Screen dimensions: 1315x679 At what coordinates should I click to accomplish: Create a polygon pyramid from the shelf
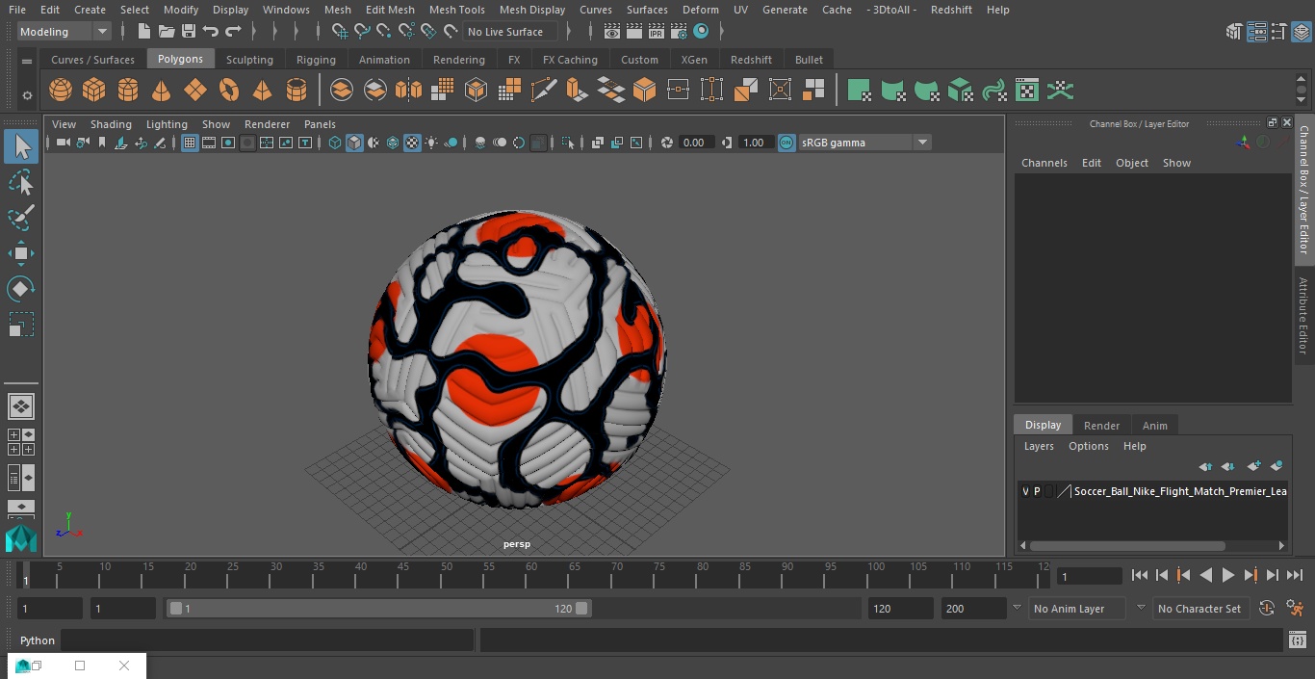[262, 91]
